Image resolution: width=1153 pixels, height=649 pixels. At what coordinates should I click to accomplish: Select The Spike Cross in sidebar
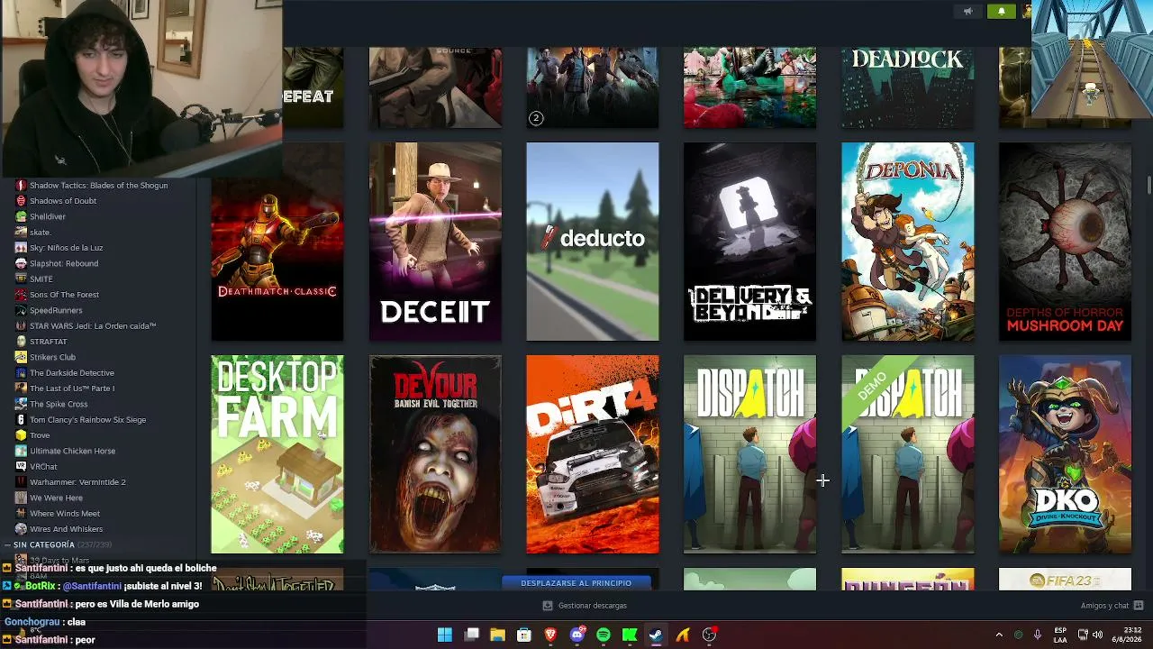(x=59, y=404)
